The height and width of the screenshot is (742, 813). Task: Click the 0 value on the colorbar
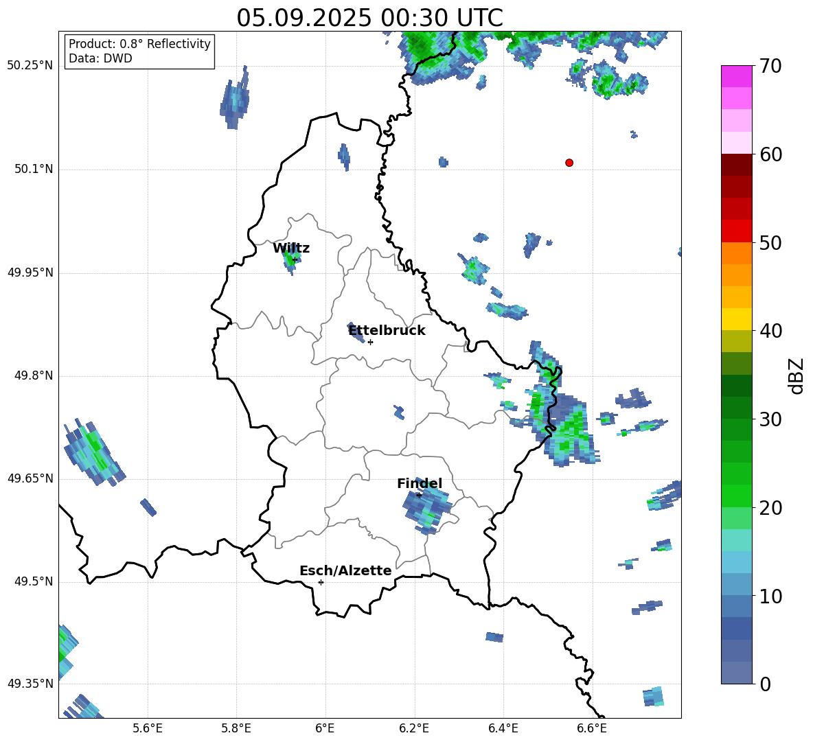point(765,684)
